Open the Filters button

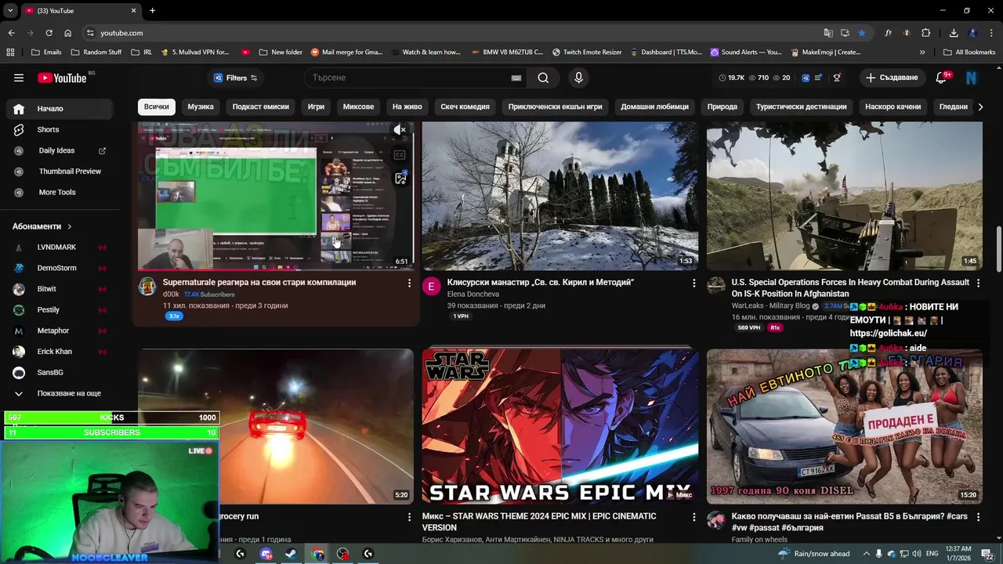click(x=236, y=78)
